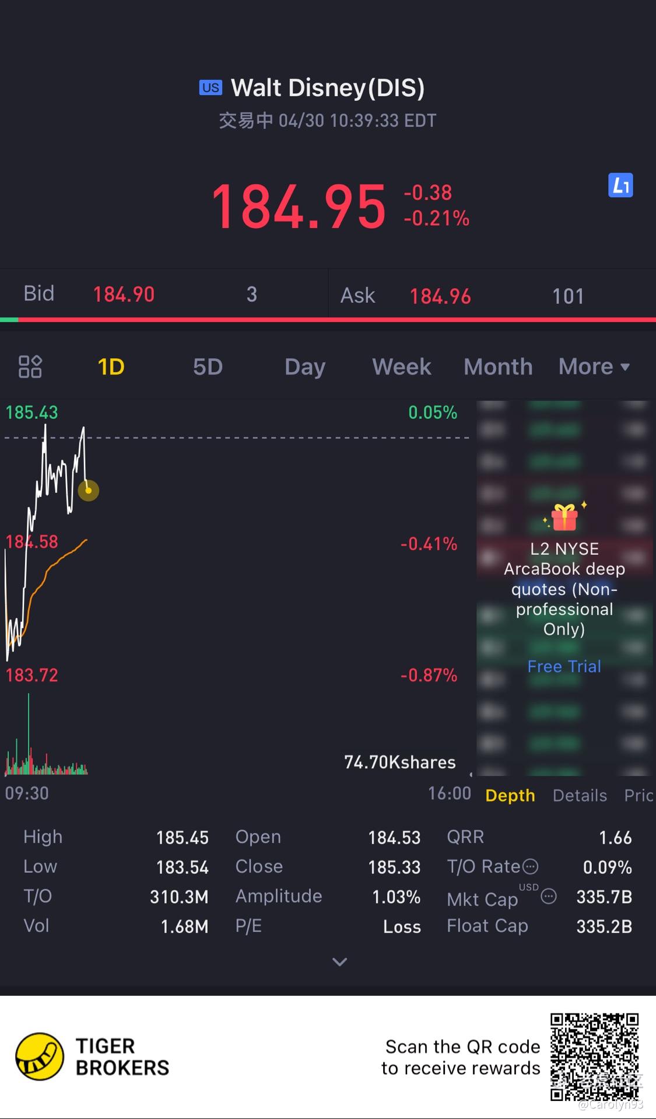The height and width of the screenshot is (1119, 656).
Task: Tap the Low value 183.54
Action: [182, 867]
